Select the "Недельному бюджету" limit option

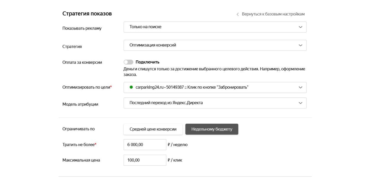coord(212,129)
